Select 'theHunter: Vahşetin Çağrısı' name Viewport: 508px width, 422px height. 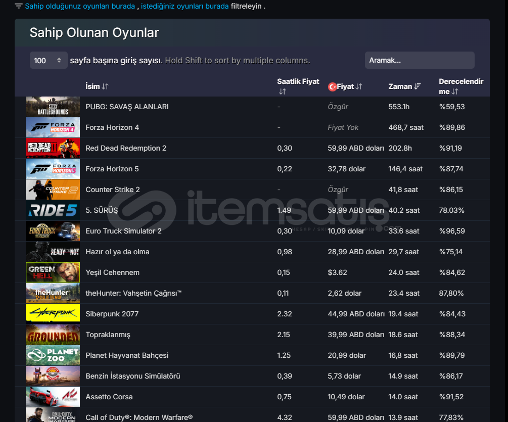coord(133,293)
